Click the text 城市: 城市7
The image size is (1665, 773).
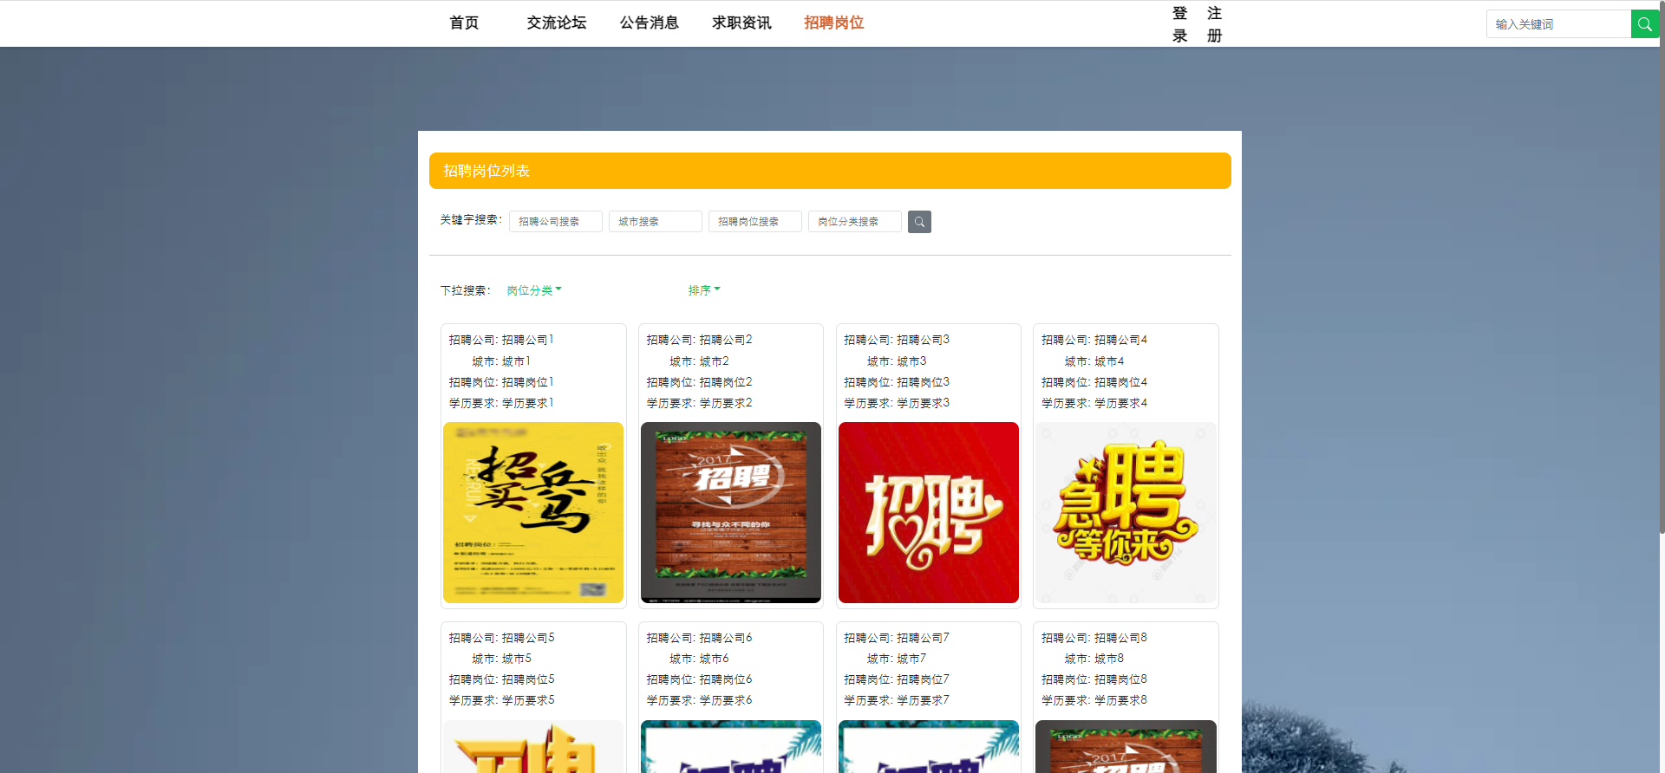point(897,659)
